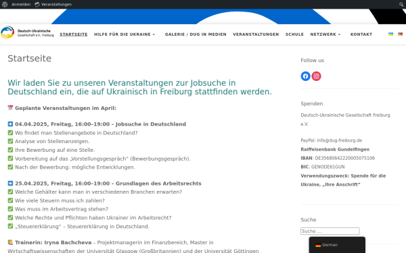Click the calendar emoji before Geplante Veranstaltungen
The width and height of the screenshot is (406, 253).
[x=10, y=108]
